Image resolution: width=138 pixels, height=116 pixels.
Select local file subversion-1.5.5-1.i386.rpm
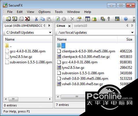(29, 62)
